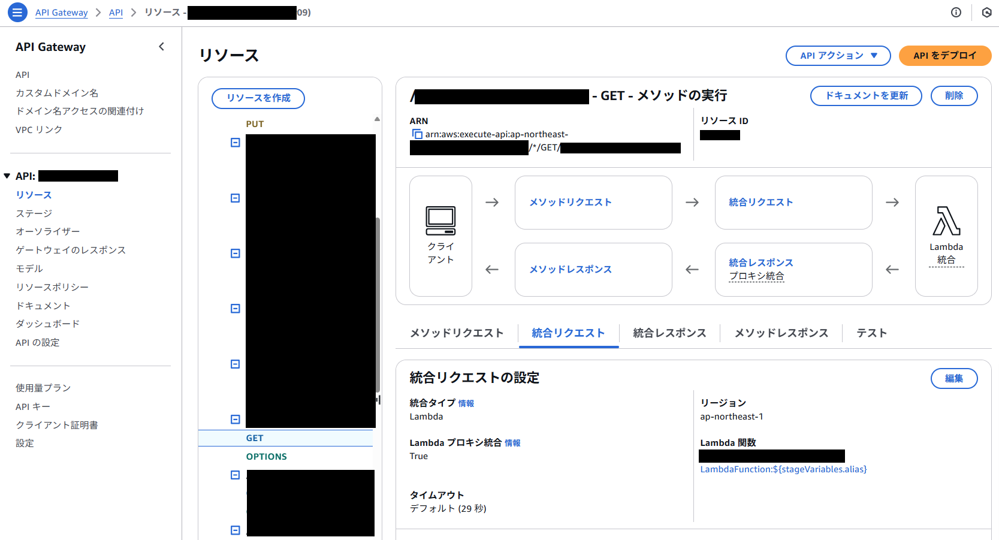Click the info icon in the top bar
Viewport: 999px width, 540px height.
coord(956,12)
